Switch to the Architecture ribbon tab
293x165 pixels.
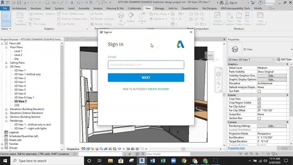(19, 8)
